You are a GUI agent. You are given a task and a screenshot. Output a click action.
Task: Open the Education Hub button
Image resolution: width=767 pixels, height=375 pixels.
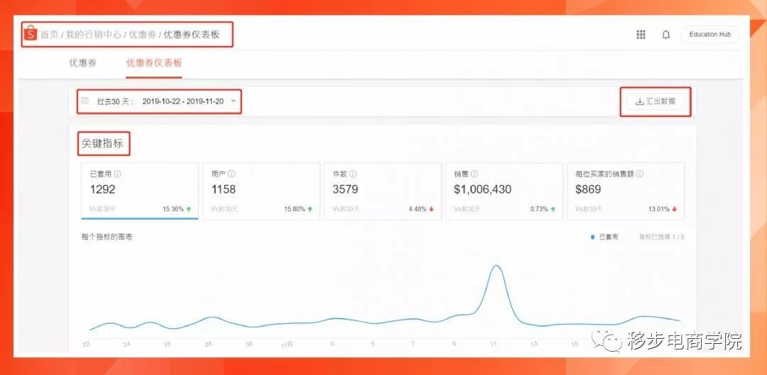pyautogui.click(x=709, y=35)
